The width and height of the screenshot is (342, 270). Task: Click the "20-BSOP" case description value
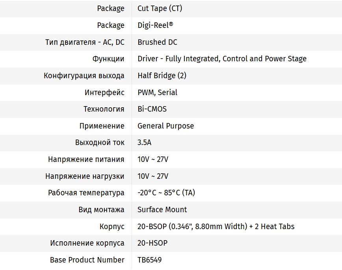point(216,226)
